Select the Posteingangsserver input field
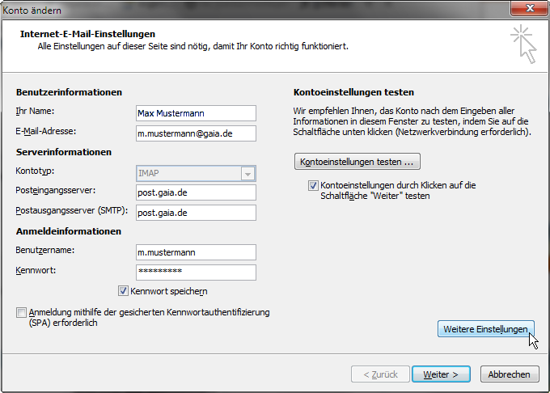The width and height of the screenshot is (550, 393). [x=196, y=192]
